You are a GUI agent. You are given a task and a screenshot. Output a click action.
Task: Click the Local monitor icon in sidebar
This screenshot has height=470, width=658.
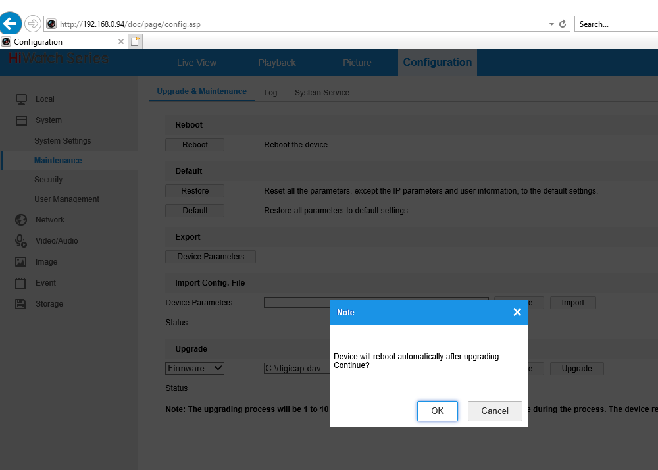(x=21, y=99)
